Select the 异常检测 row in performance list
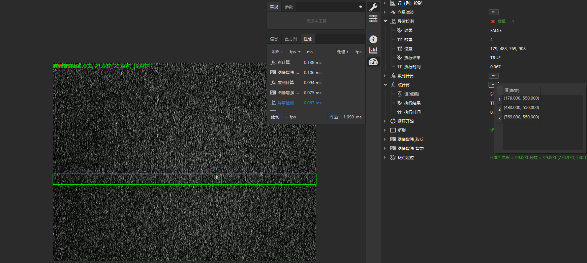The width and height of the screenshot is (587, 263). pos(286,103)
